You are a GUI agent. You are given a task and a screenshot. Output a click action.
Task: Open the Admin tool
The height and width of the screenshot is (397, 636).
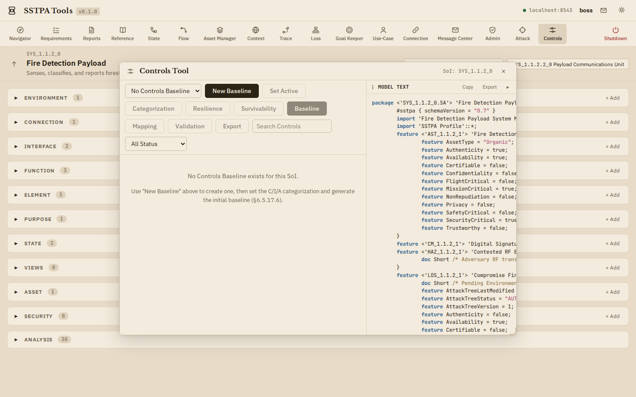tap(492, 34)
